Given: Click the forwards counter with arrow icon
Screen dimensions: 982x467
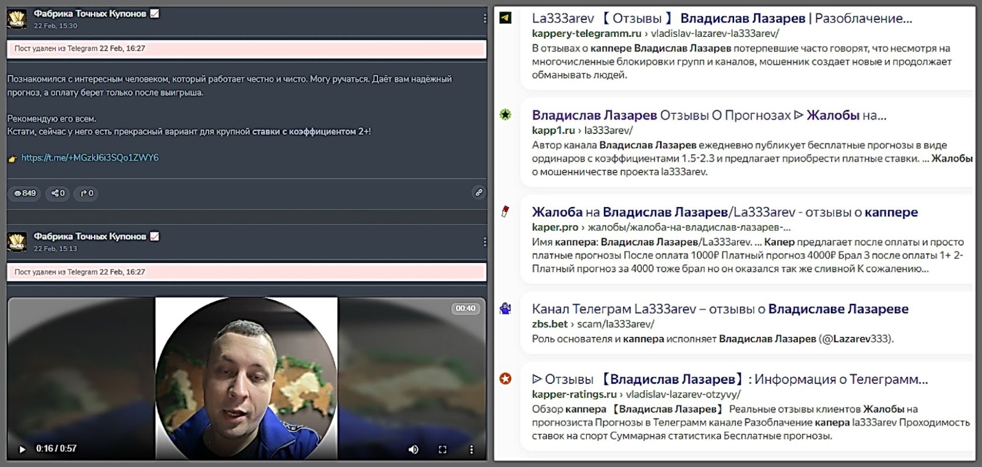Looking at the screenshot, I should (87, 193).
